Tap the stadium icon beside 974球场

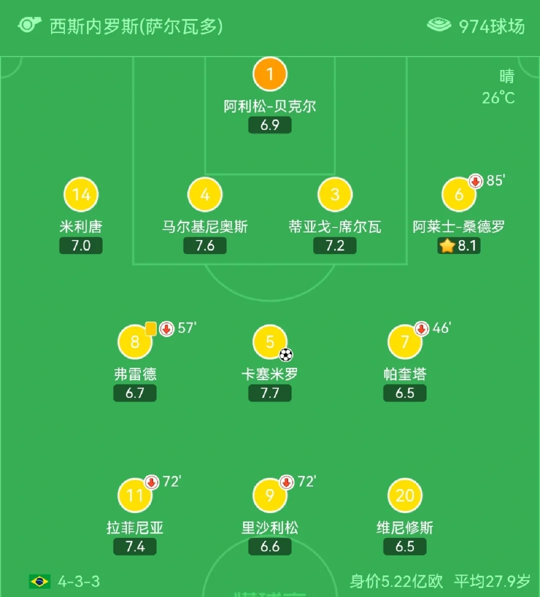(x=439, y=25)
